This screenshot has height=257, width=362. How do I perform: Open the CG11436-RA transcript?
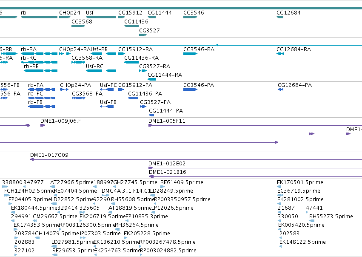click(x=131, y=62)
